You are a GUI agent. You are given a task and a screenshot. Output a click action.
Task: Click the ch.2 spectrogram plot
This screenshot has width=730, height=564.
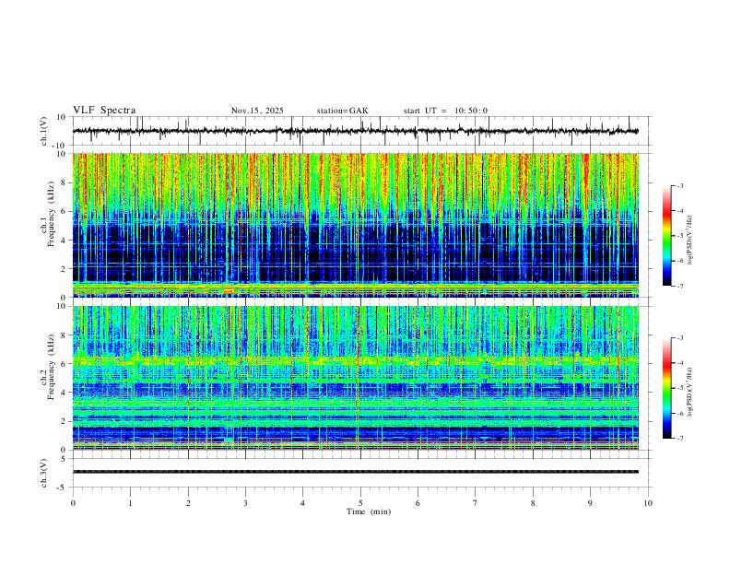click(355, 378)
